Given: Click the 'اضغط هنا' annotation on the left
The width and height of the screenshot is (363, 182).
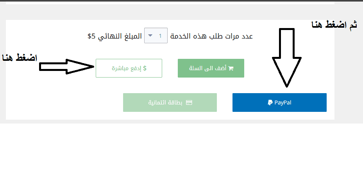Looking at the screenshot, I should tap(20, 58).
